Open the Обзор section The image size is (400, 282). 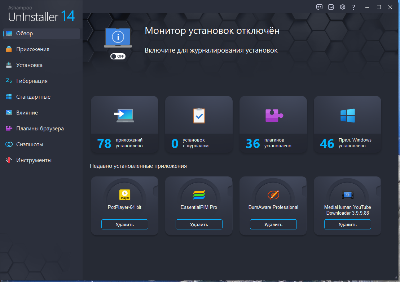41,33
